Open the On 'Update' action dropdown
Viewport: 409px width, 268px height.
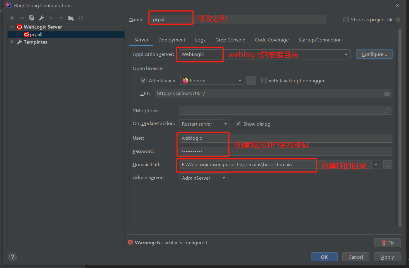tap(205, 124)
